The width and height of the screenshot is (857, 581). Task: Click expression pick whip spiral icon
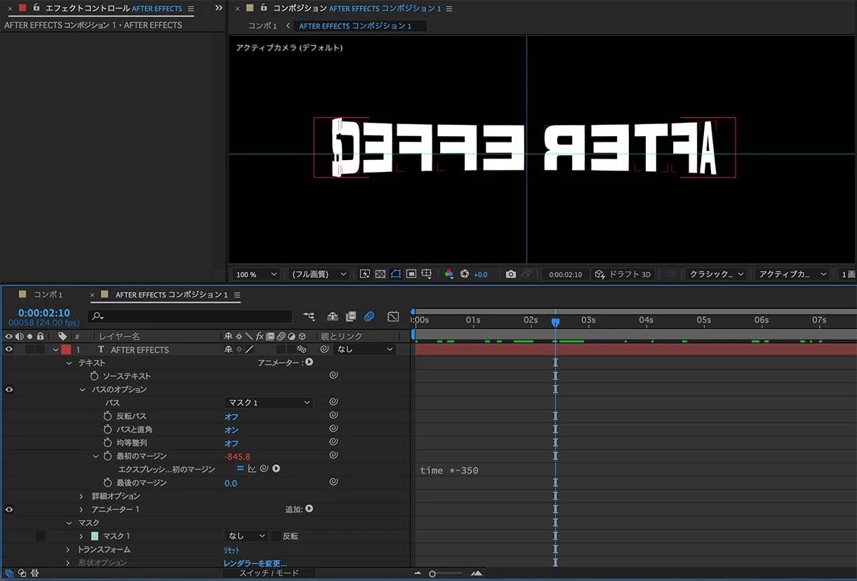[264, 469]
